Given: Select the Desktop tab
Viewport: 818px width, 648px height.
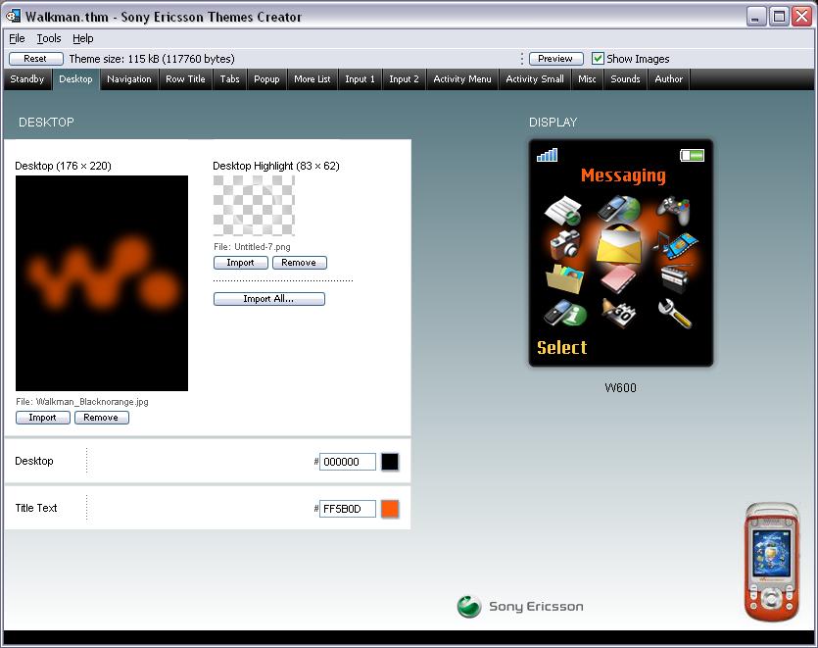Looking at the screenshot, I should pos(75,78).
